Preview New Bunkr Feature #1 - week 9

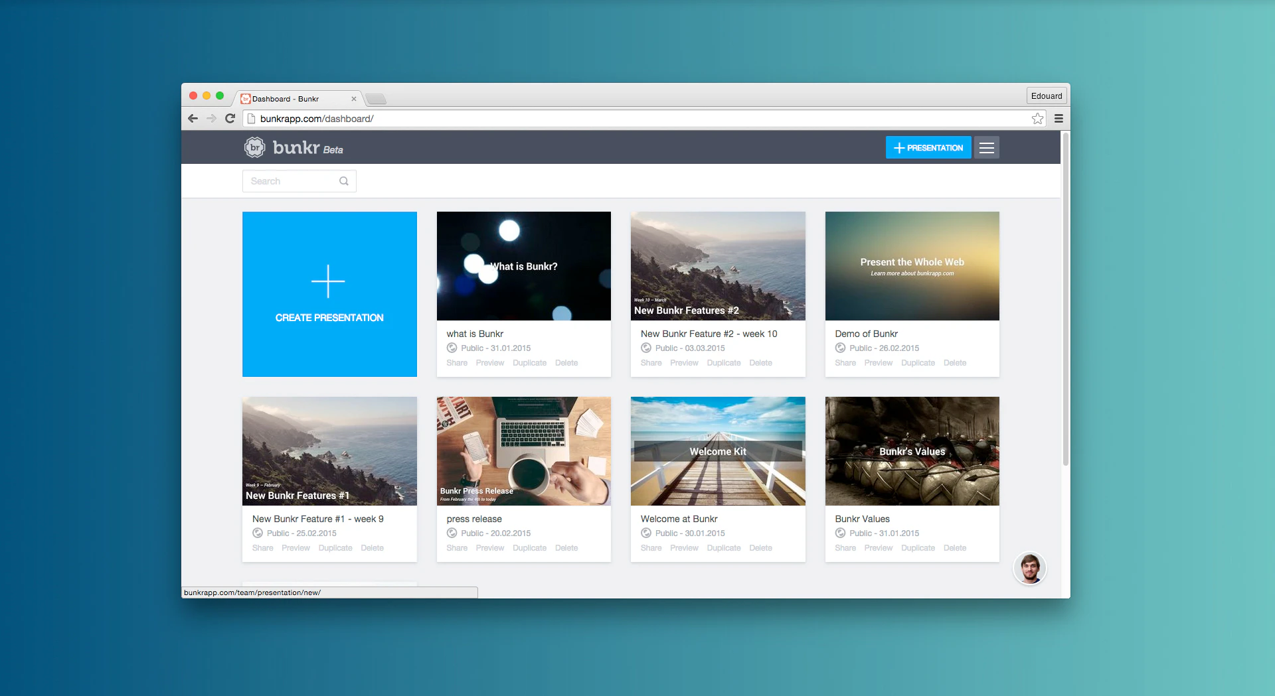coord(296,548)
